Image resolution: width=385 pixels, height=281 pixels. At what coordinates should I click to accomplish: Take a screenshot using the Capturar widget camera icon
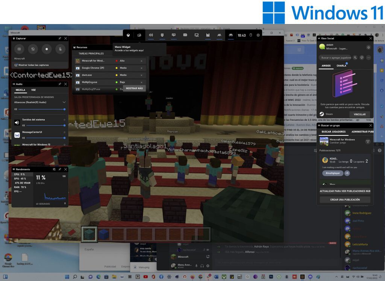pyautogui.click(x=19, y=49)
